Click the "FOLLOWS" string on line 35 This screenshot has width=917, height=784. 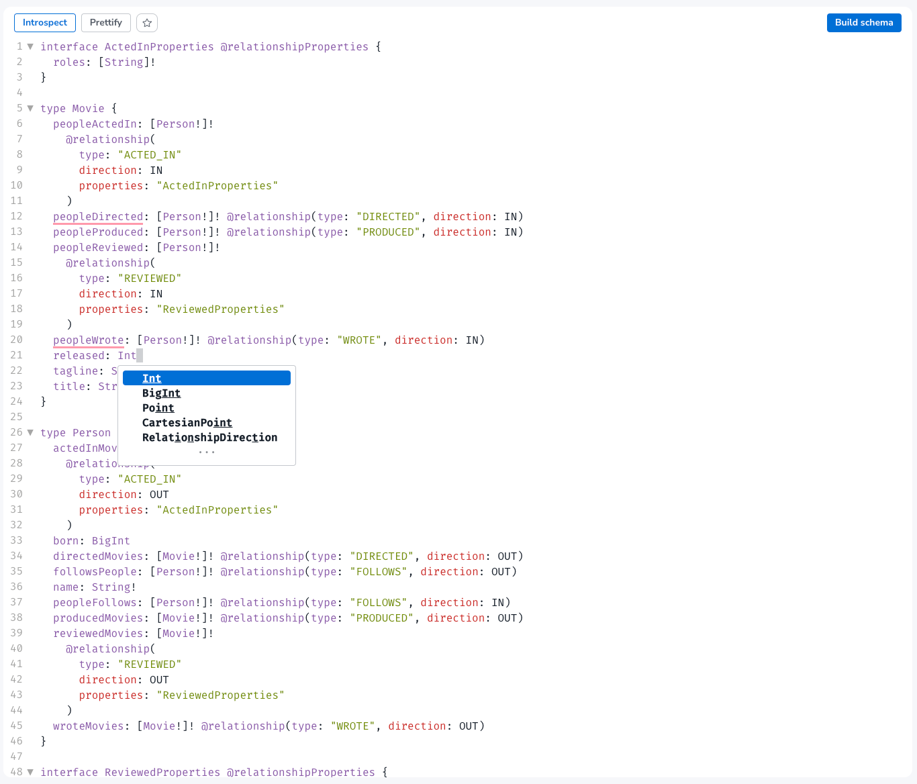[379, 572]
